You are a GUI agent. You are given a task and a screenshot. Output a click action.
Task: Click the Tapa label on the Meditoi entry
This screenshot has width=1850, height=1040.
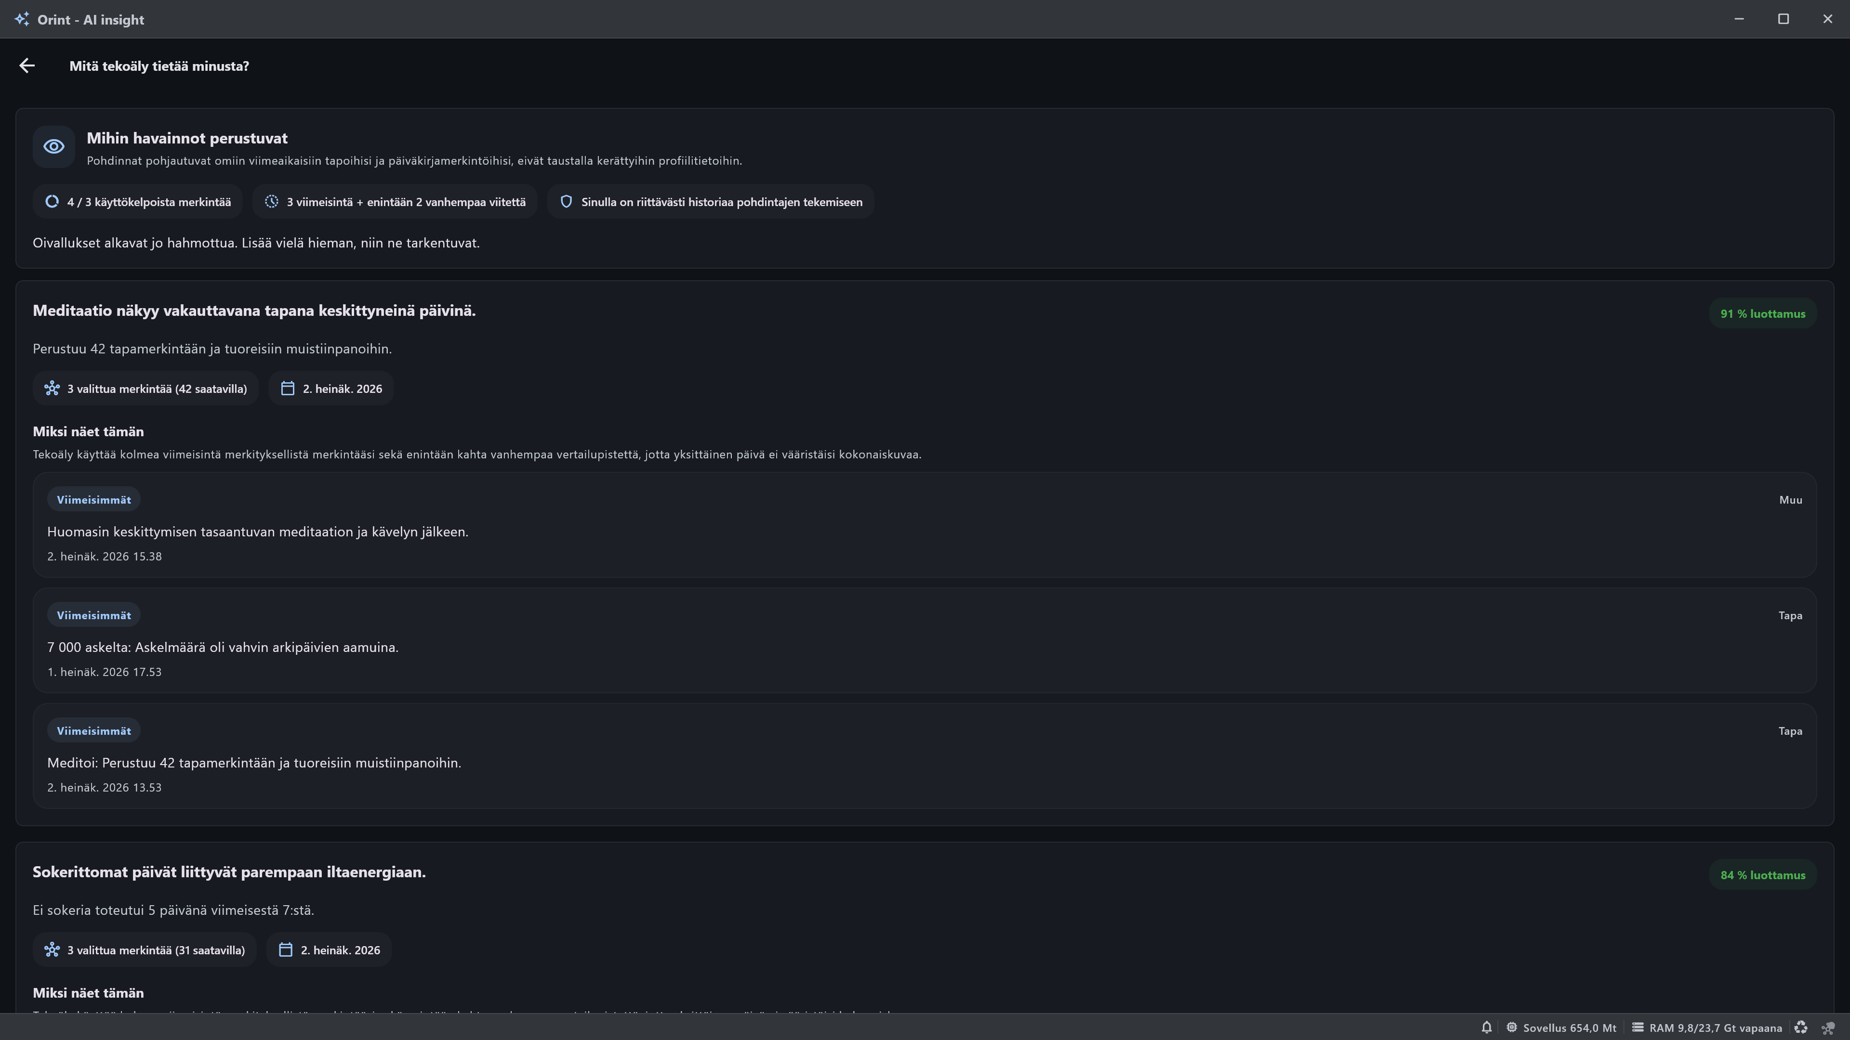click(1790, 731)
